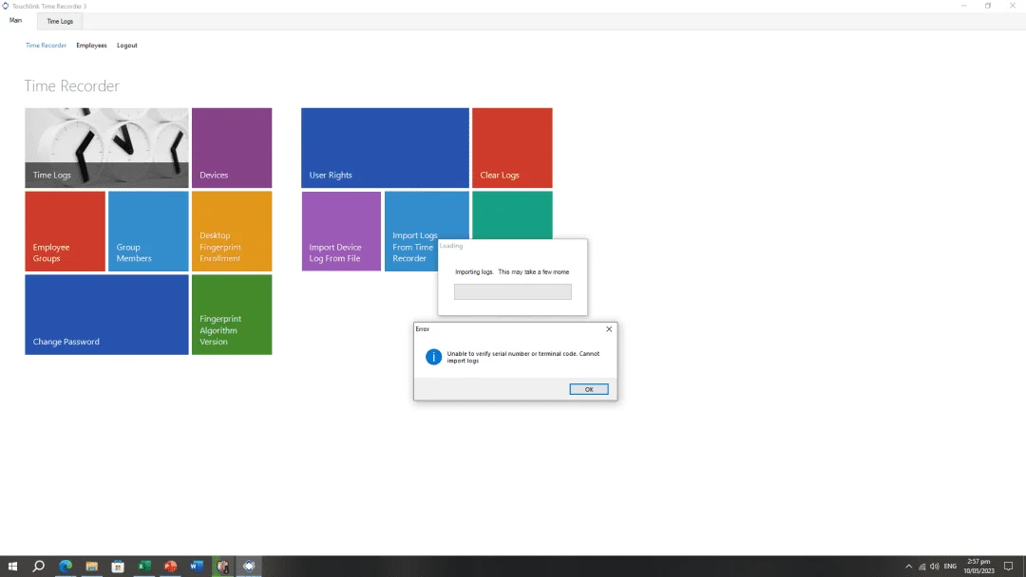Click the Importing logs message text
Screen dimensions: 1026x577
point(512,271)
